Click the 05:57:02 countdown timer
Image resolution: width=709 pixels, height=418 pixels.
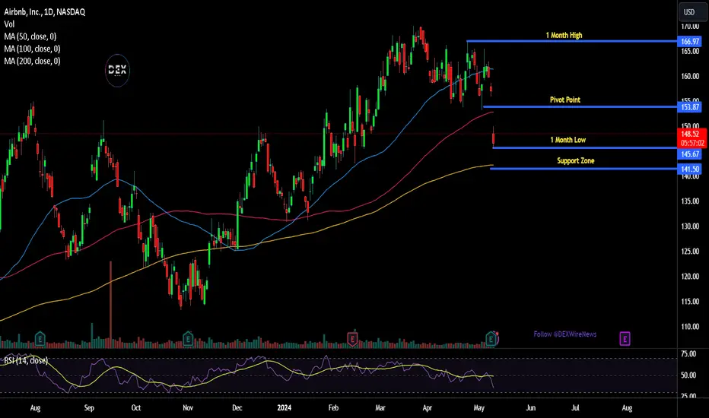tap(692, 143)
